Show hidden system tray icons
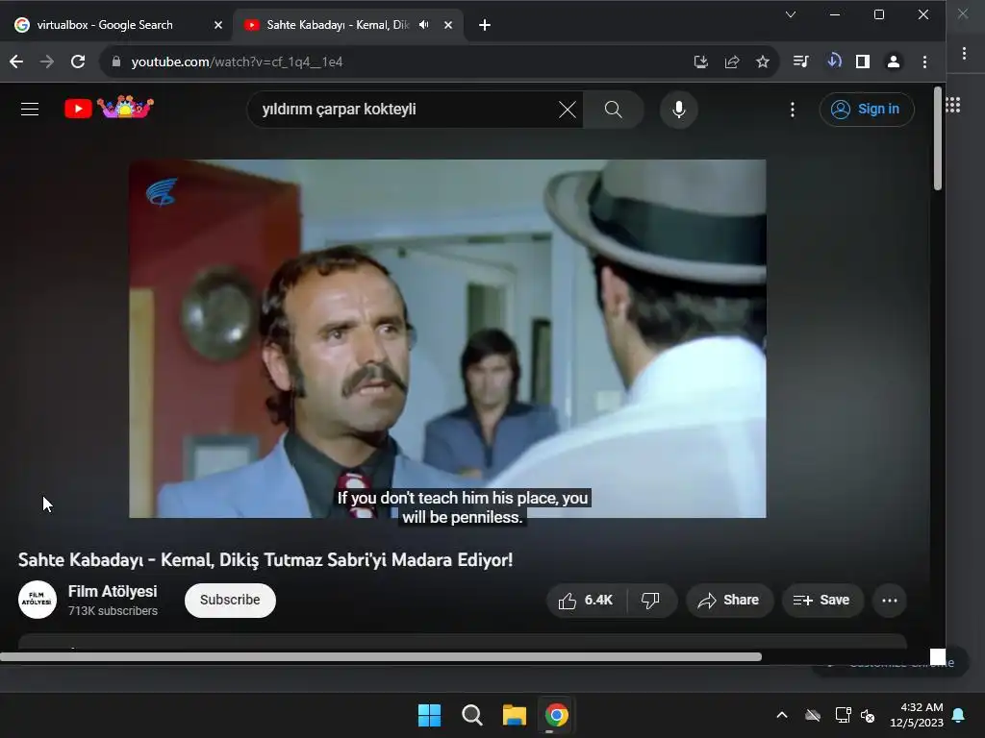Image resolution: width=985 pixels, height=738 pixels. pyautogui.click(x=782, y=715)
